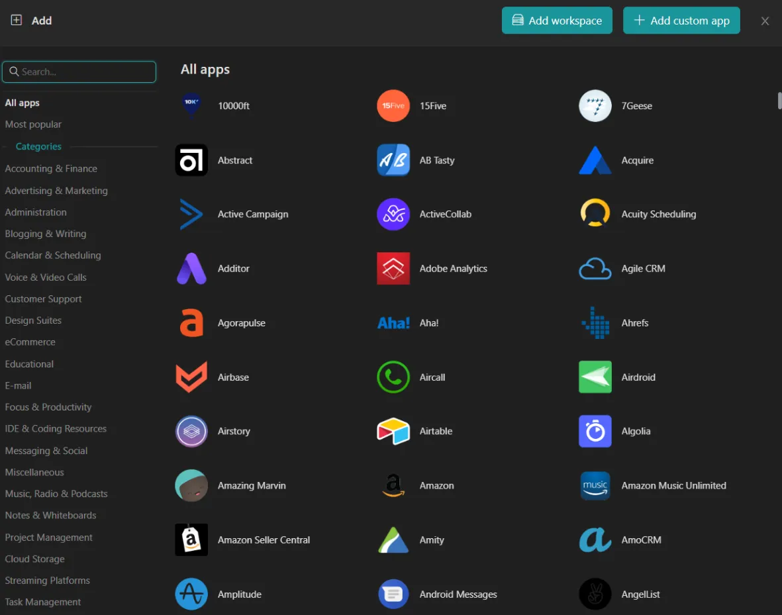Open the ActiveCollab app icon
Viewport: 782px width, 615px height.
(393, 214)
